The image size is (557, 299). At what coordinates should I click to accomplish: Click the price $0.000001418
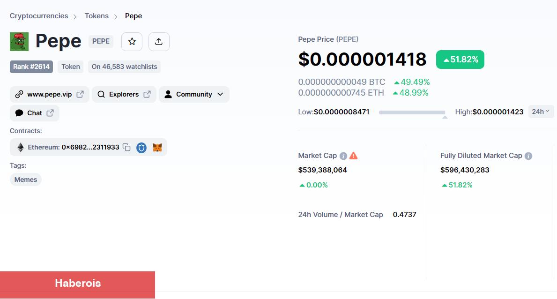[362, 59]
